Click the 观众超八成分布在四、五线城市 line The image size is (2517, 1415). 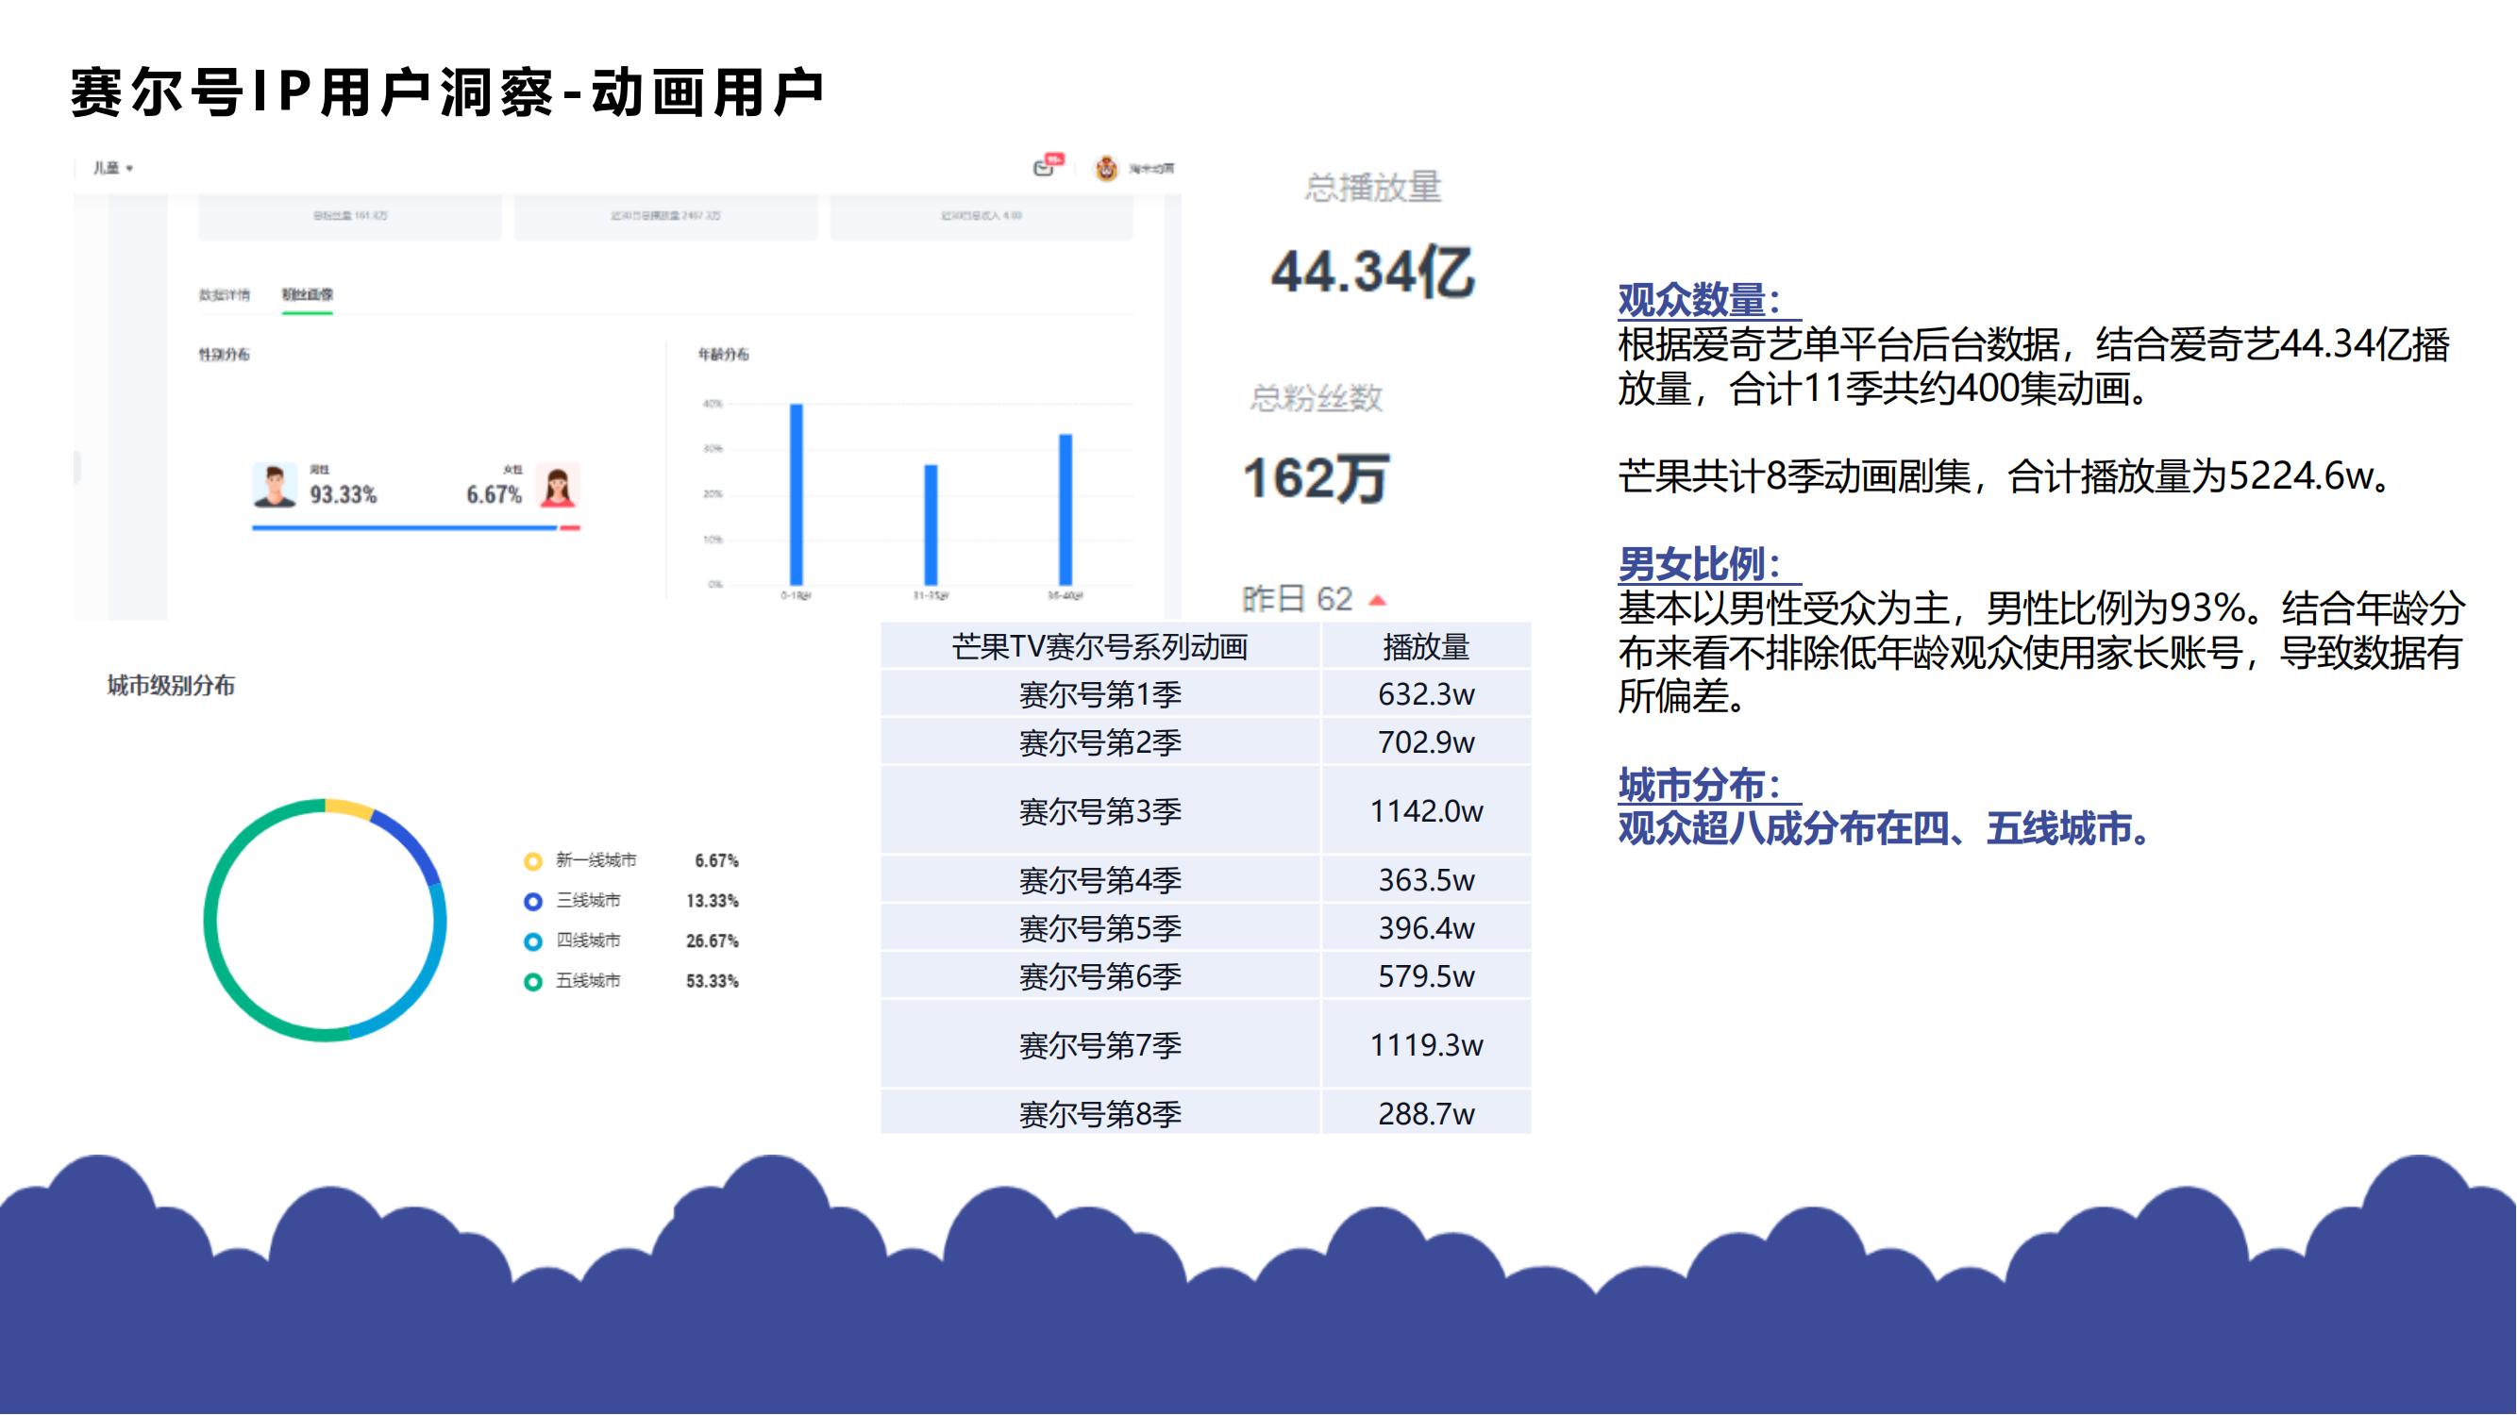(1884, 829)
